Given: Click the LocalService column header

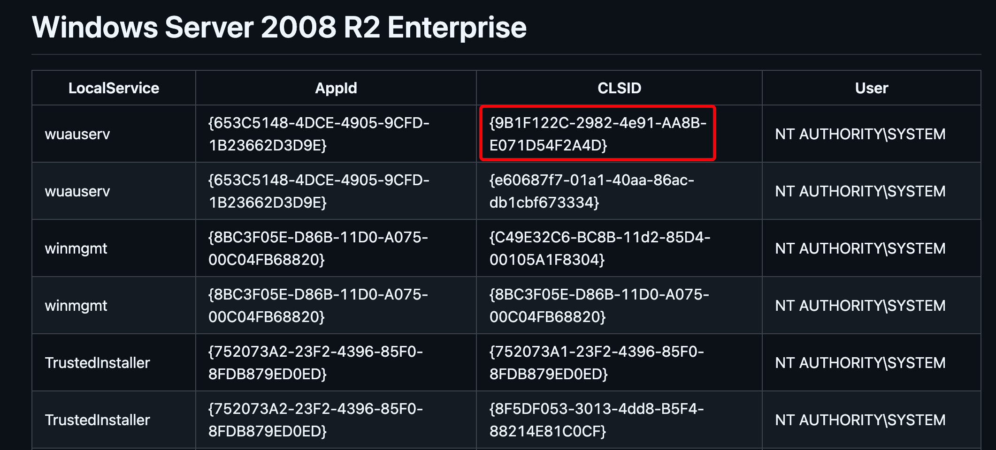Looking at the screenshot, I should pos(114,88).
